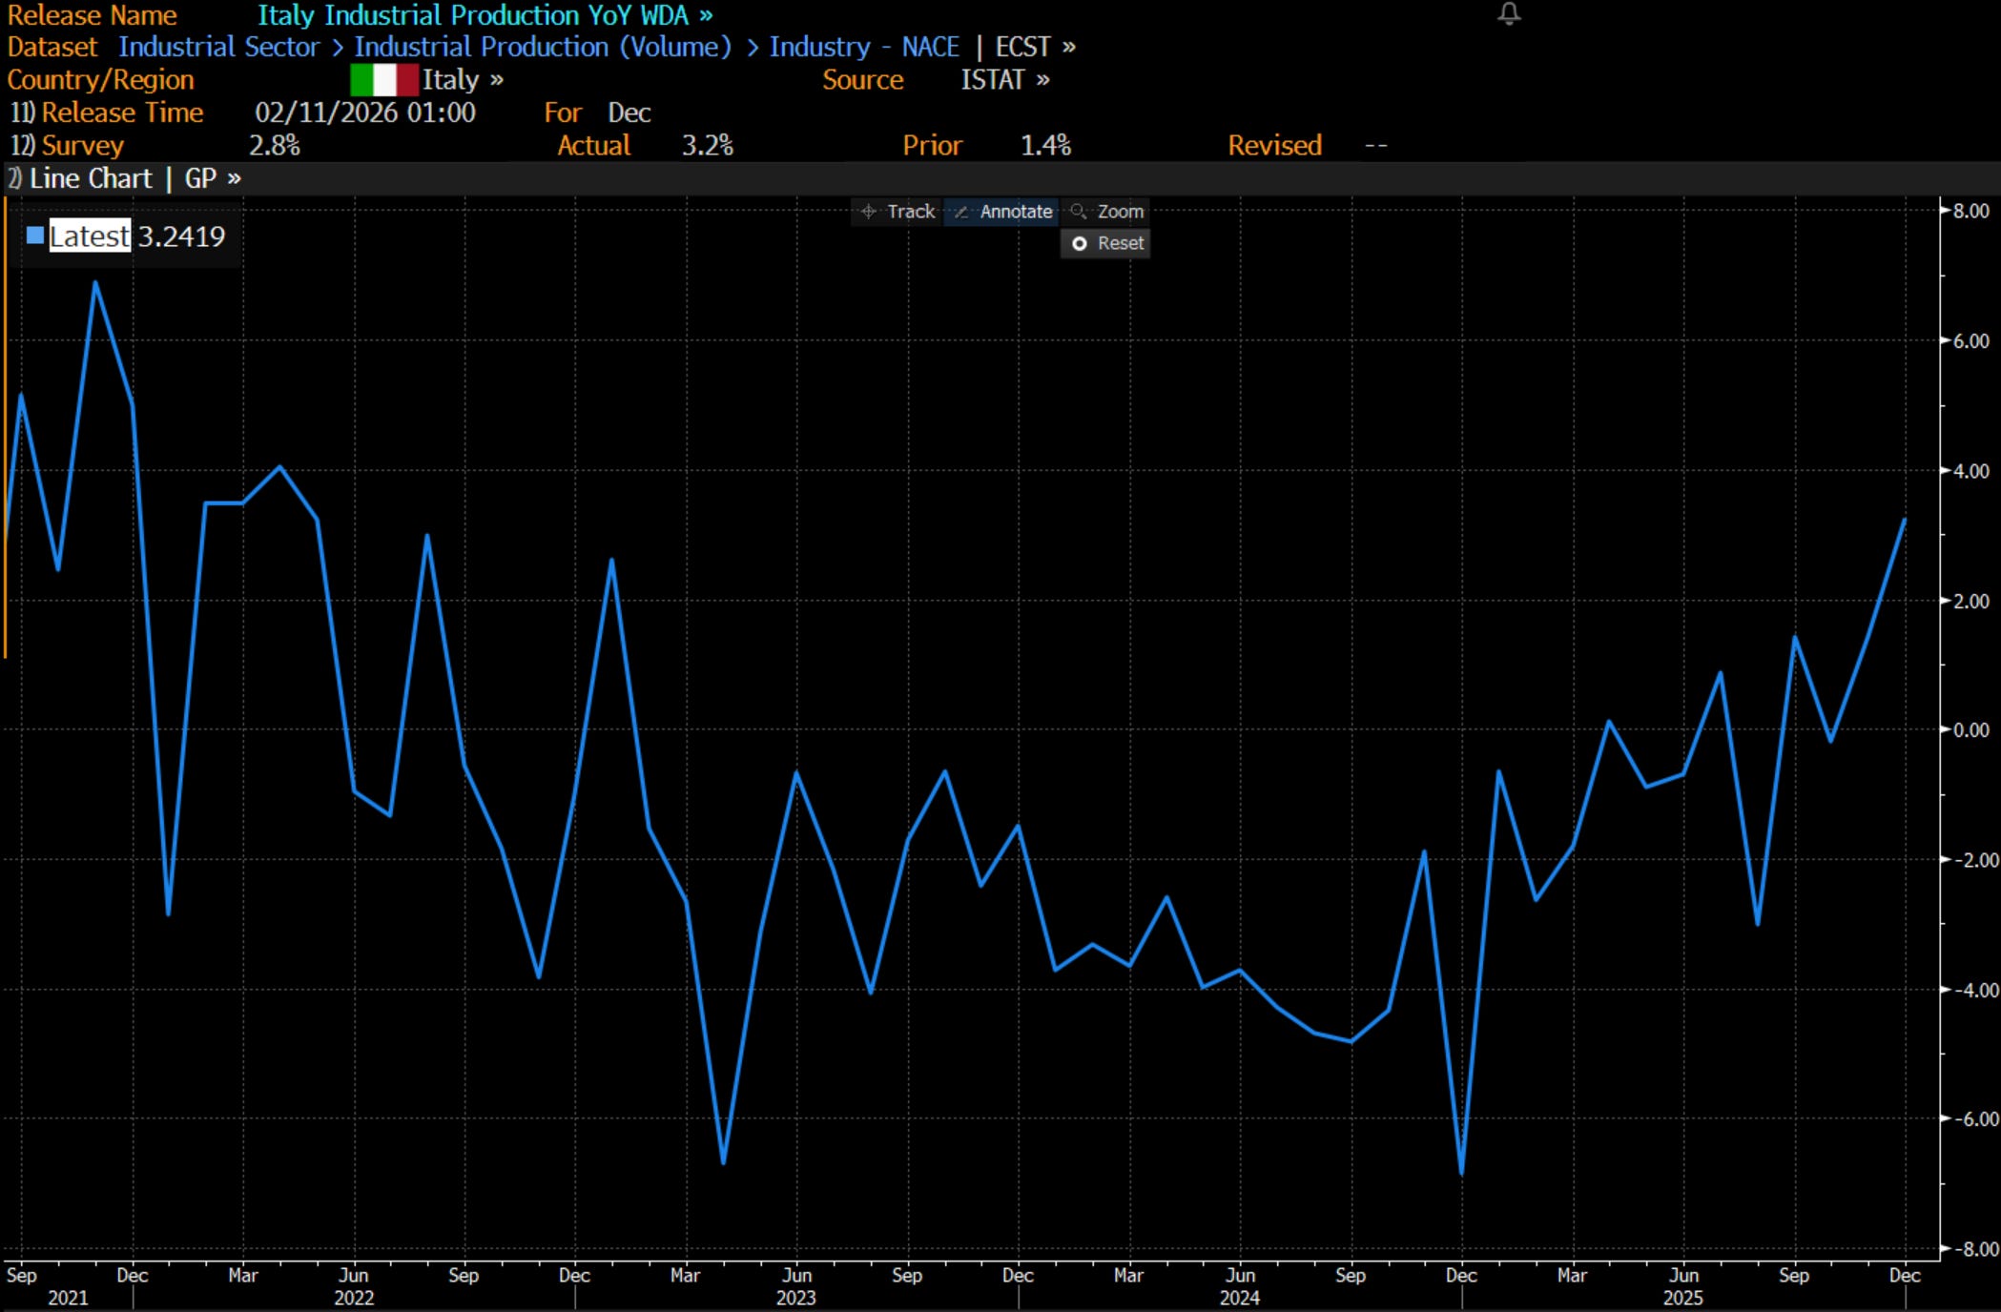Image resolution: width=2001 pixels, height=1312 pixels.
Task: Select Industry - NACE breadcrumb item
Action: tap(864, 47)
